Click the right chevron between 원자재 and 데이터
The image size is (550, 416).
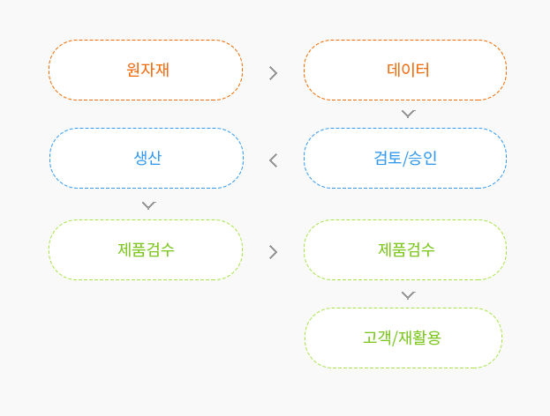pyautogui.click(x=274, y=73)
